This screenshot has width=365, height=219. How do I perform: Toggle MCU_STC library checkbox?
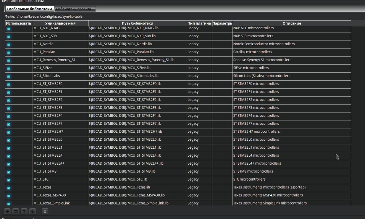[9, 180]
